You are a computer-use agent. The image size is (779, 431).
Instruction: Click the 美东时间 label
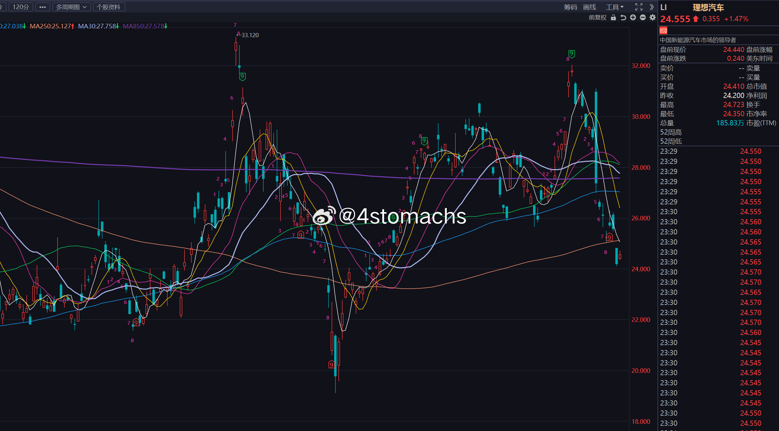pos(759,58)
